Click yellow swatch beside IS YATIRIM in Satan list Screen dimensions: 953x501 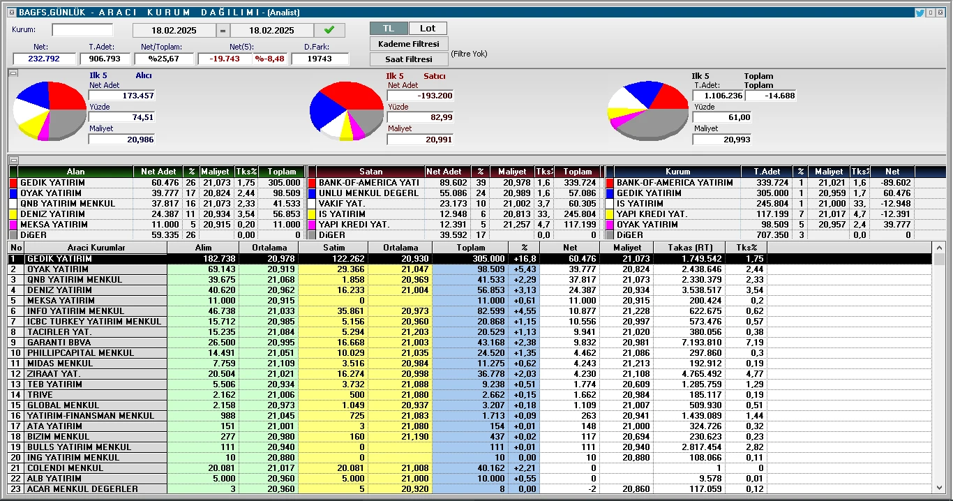(312, 214)
